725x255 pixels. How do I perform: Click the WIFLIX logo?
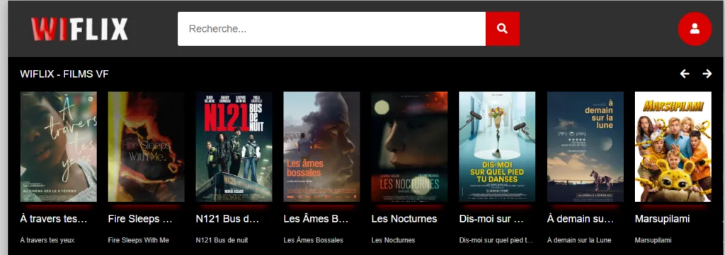click(79, 29)
